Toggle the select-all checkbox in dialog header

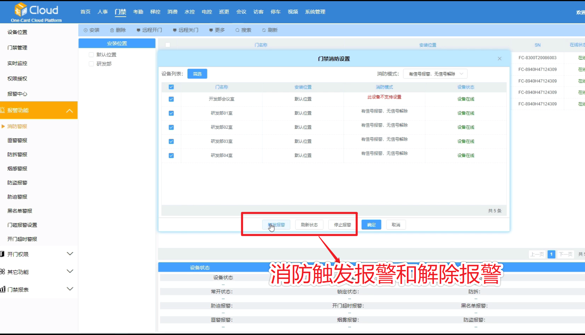click(171, 87)
